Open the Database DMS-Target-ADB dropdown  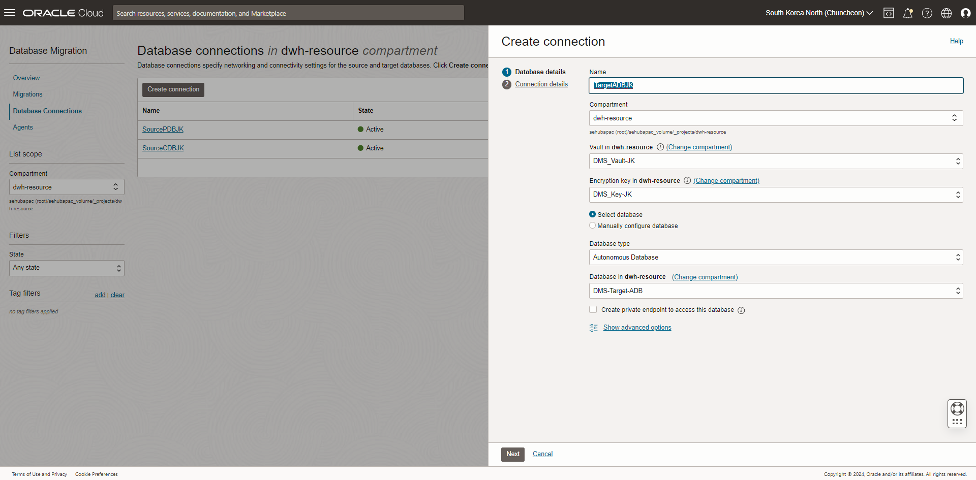tap(776, 291)
